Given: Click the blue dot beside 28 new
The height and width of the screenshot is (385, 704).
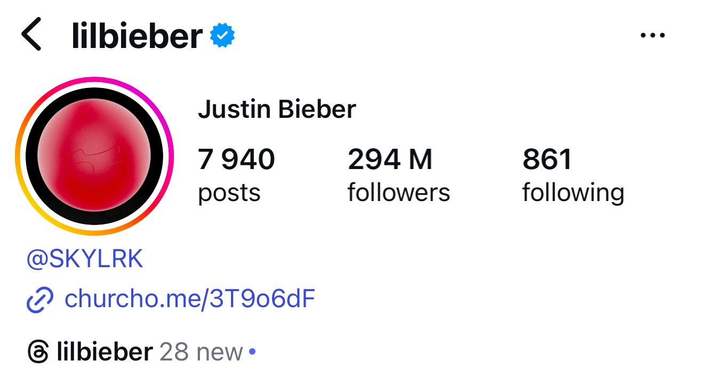Looking at the screenshot, I should [x=252, y=352].
